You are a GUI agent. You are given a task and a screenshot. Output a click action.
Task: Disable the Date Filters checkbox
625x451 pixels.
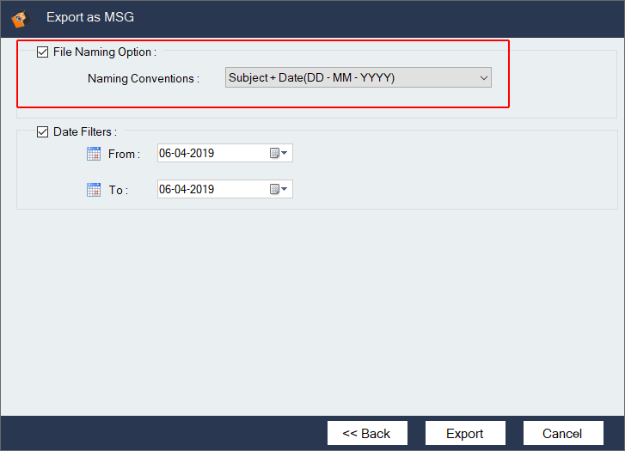(43, 132)
